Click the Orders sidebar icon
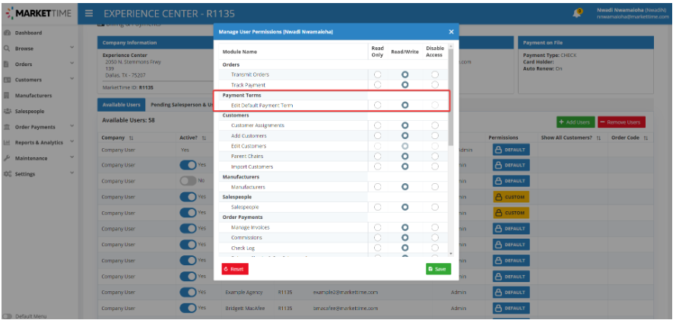Image resolution: width=676 pixels, height=320 pixels. tap(7, 64)
